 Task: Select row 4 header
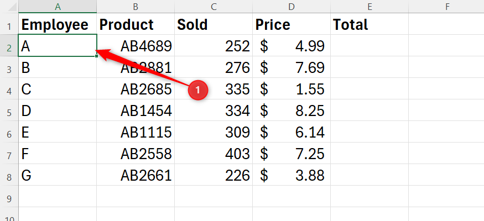pos(9,89)
